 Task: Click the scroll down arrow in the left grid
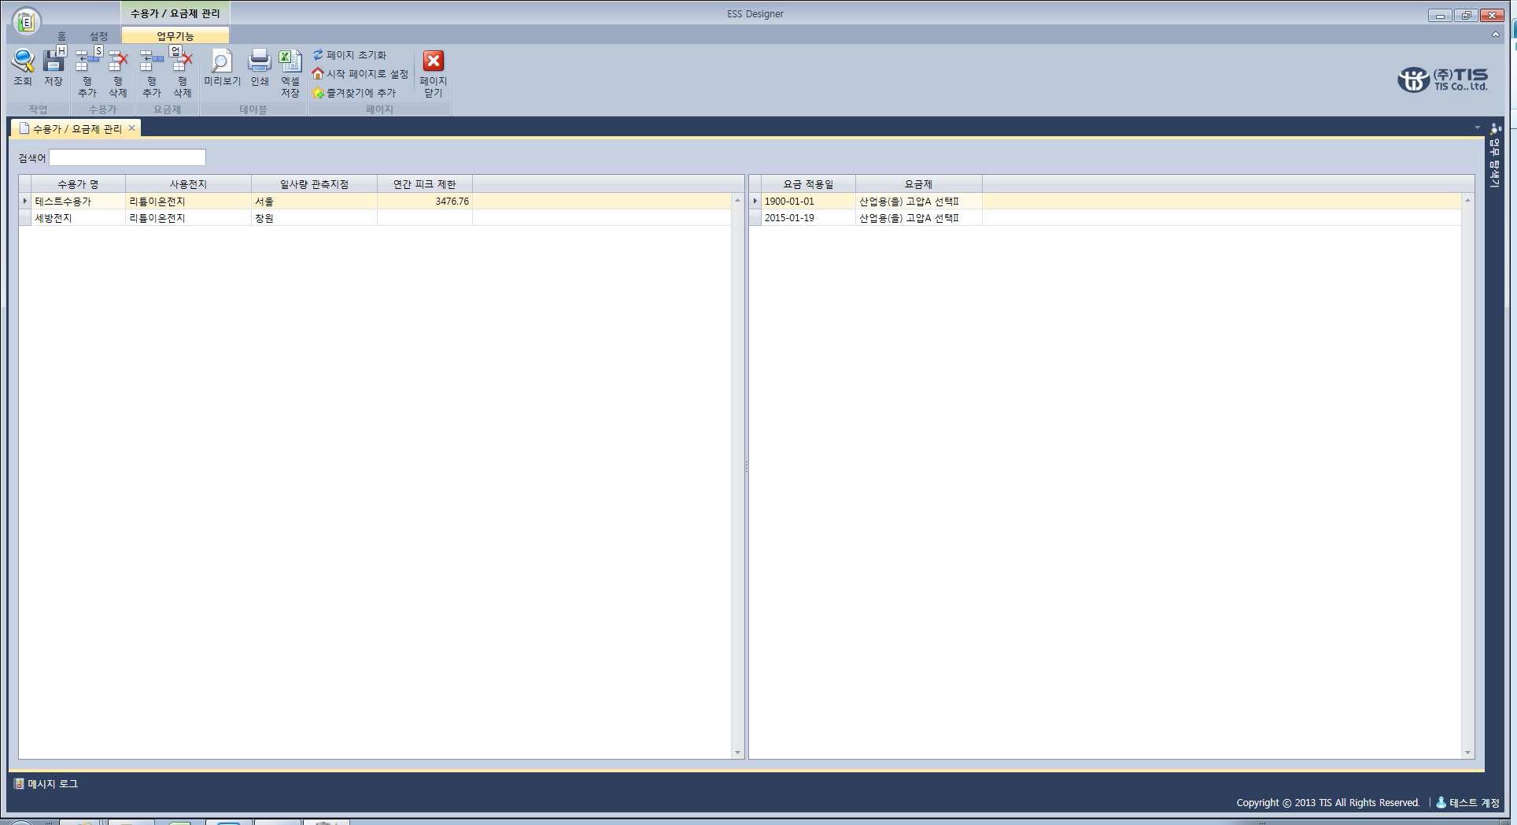[737, 753]
